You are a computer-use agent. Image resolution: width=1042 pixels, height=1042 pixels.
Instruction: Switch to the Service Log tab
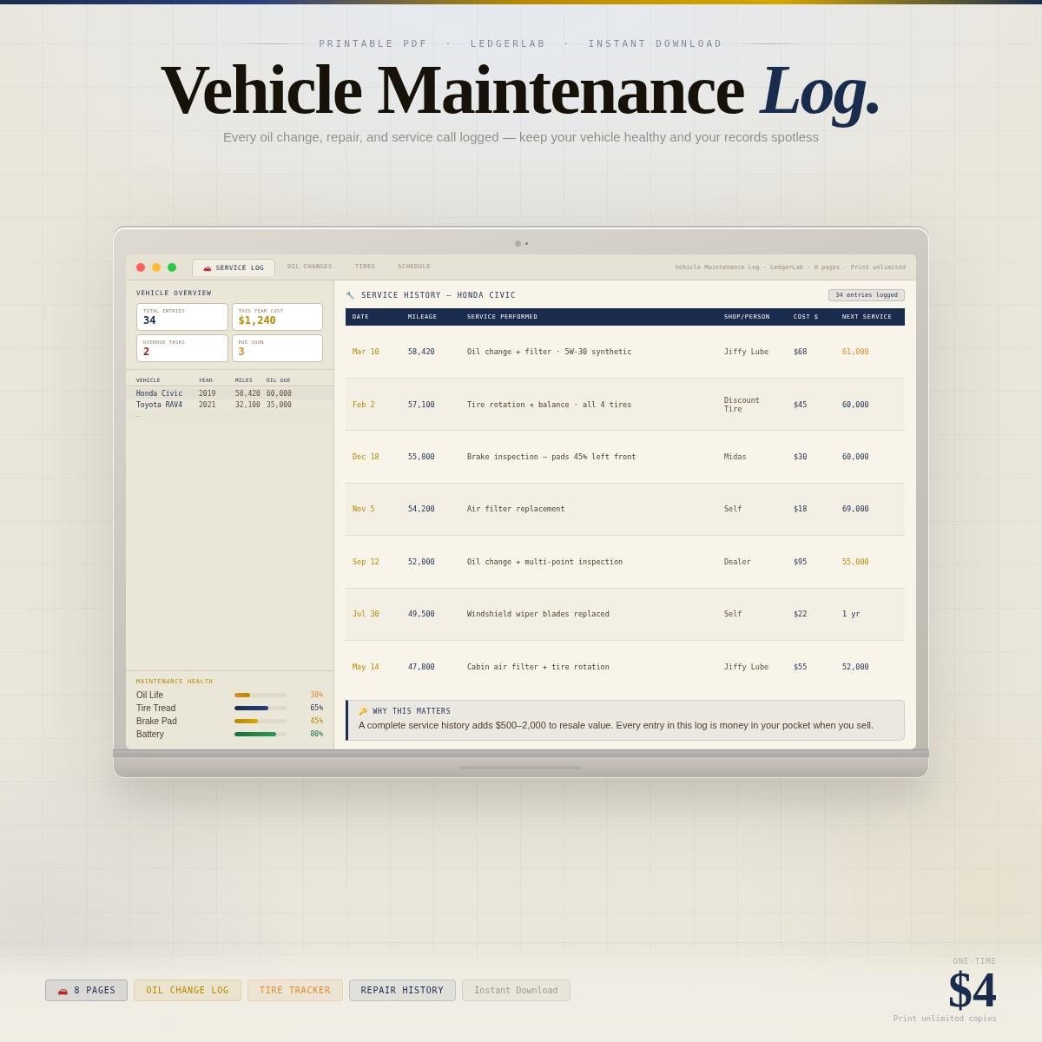click(234, 267)
